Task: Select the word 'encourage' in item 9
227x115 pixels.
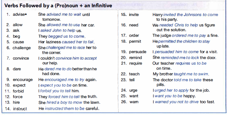Action: coord(23,80)
